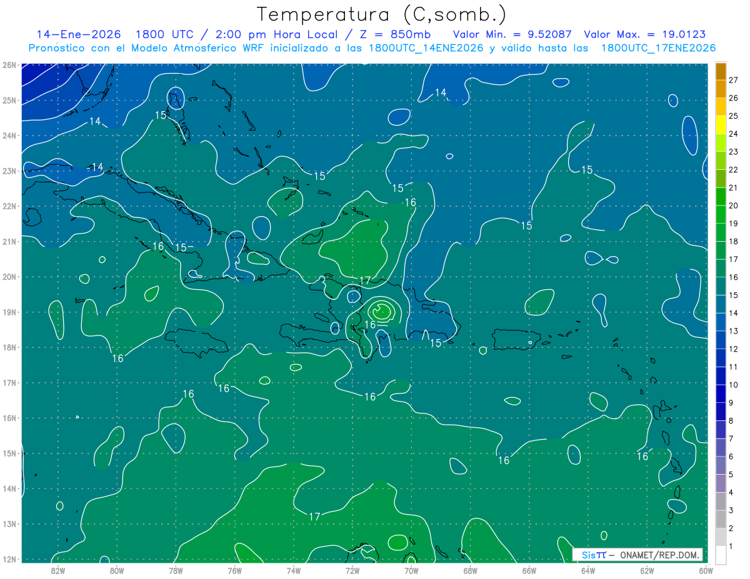The height and width of the screenshot is (579, 750).
Task: Click the '70W' longitude axis label
Action: click(411, 570)
